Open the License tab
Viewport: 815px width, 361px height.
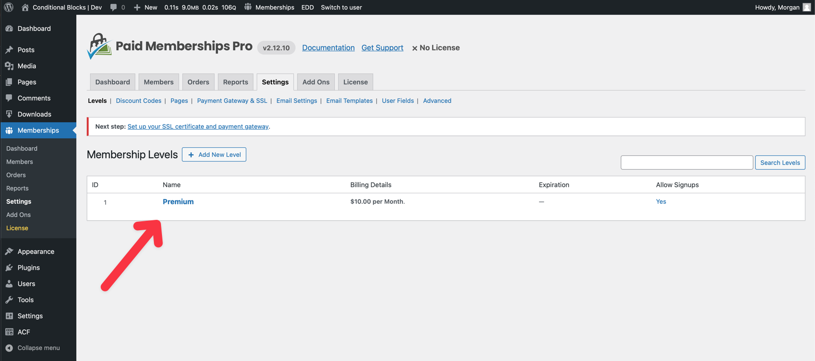(356, 82)
